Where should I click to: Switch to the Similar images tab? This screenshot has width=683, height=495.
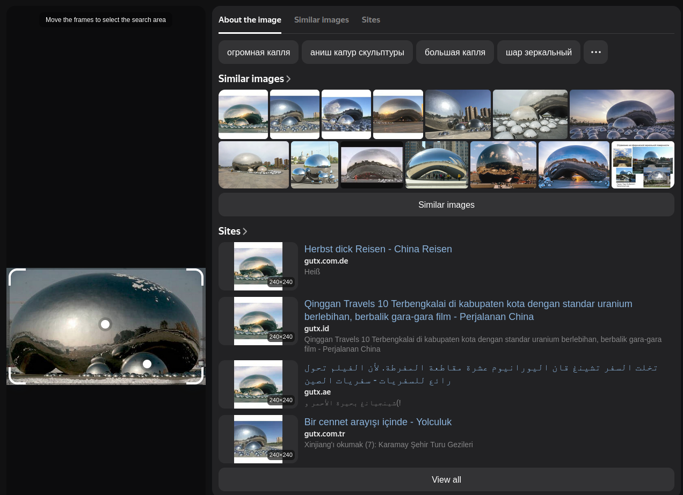[x=322, y=20]
